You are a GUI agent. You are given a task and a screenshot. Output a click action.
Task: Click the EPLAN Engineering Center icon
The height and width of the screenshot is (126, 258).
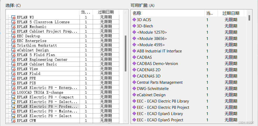[x=13, y=60]
